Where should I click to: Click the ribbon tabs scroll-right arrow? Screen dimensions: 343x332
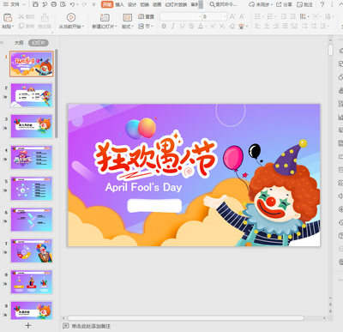(x=201, y=4)
